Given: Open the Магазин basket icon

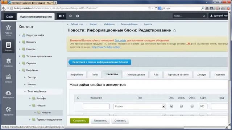Looking at the screenshot, I should click(x=8, y=78).
